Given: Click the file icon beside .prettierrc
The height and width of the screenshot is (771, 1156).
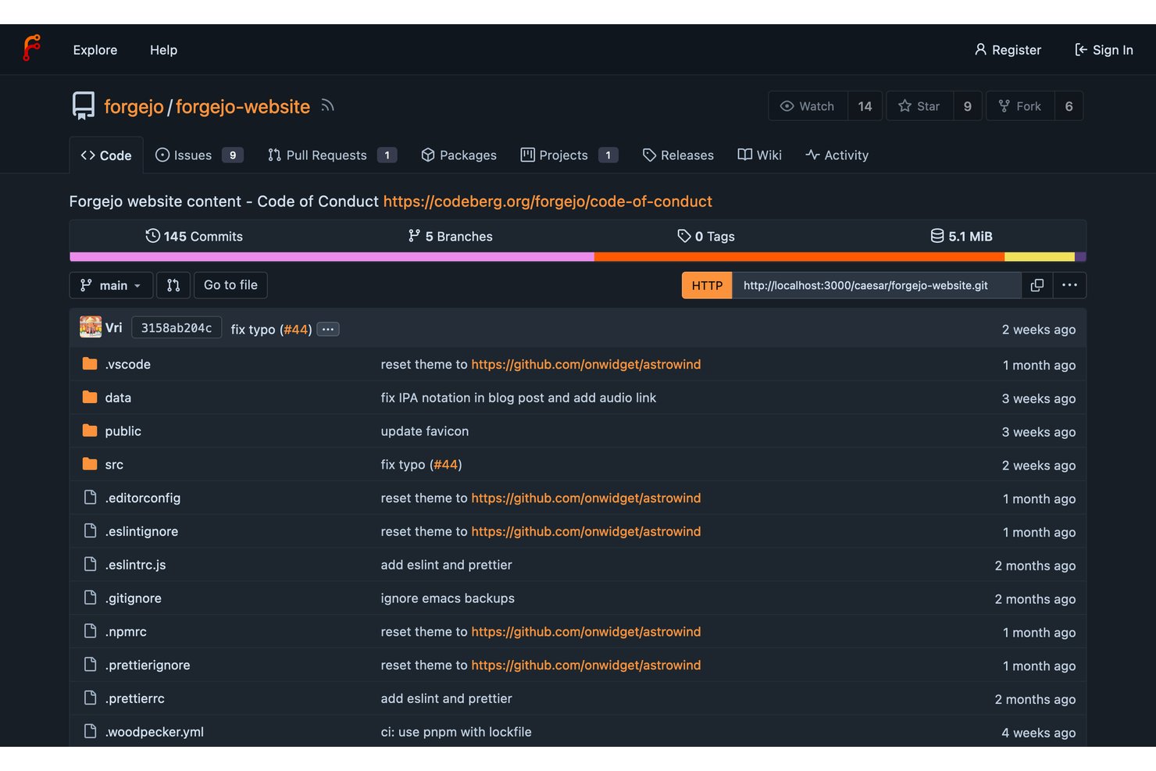Looking at the screenshot, I should point(91,698).
